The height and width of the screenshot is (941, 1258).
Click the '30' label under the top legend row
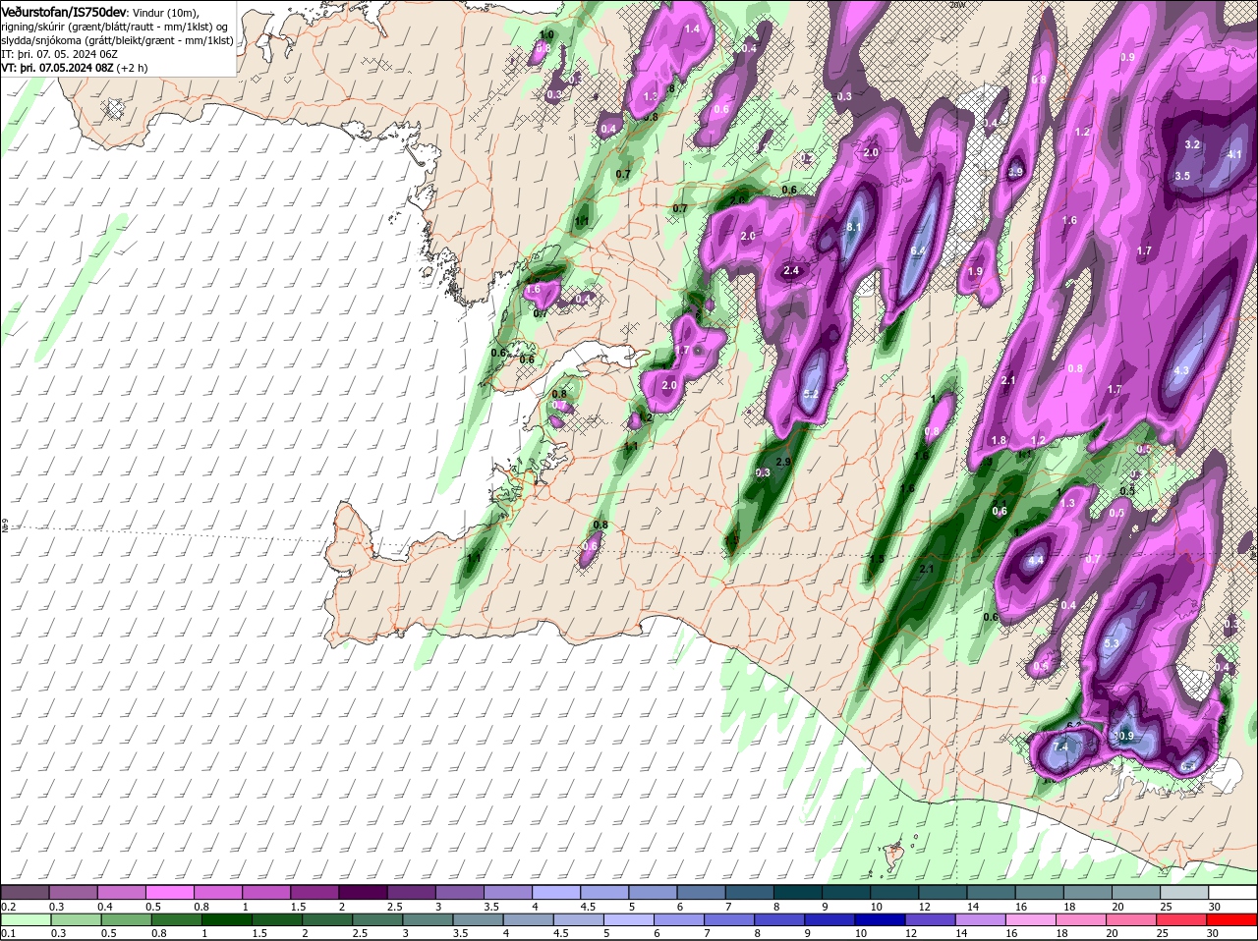1215,907
